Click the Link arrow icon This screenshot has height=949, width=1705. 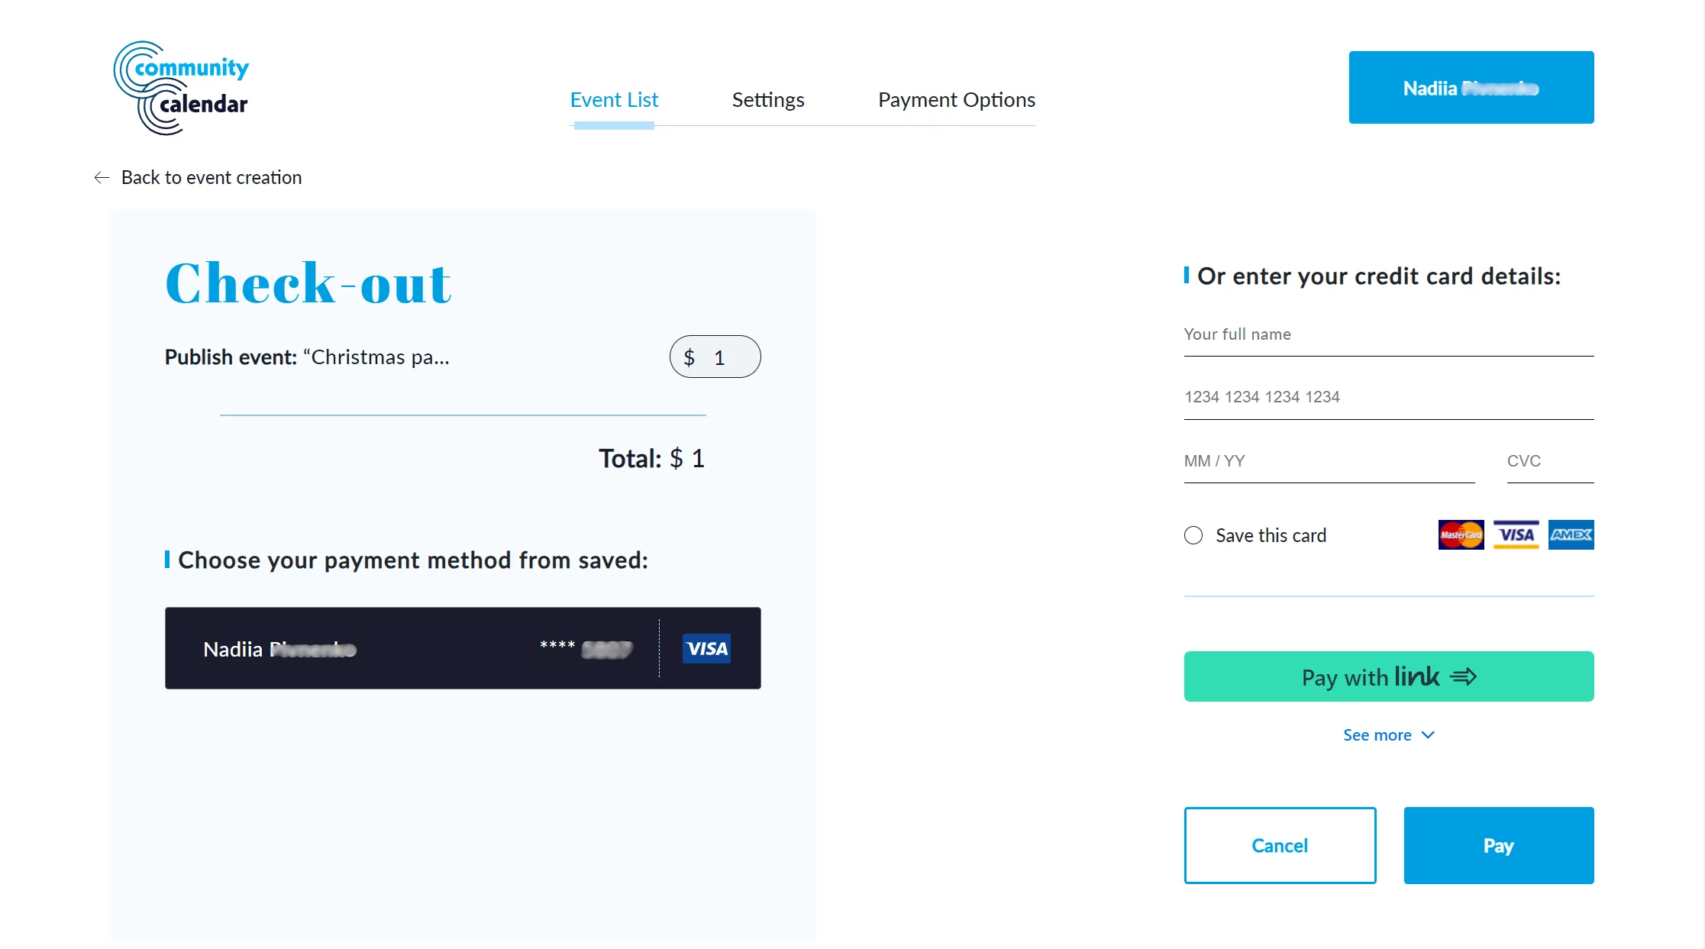1464,676
